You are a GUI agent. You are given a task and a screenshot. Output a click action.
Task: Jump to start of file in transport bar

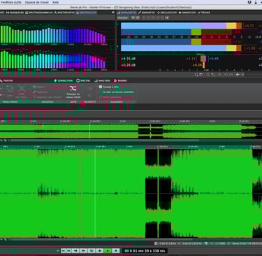pyautogui.click(x=64, y=250)
